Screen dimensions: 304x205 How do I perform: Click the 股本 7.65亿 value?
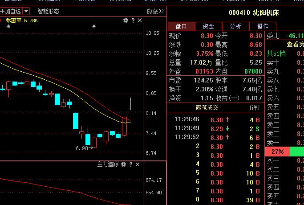tap(252, 80)
